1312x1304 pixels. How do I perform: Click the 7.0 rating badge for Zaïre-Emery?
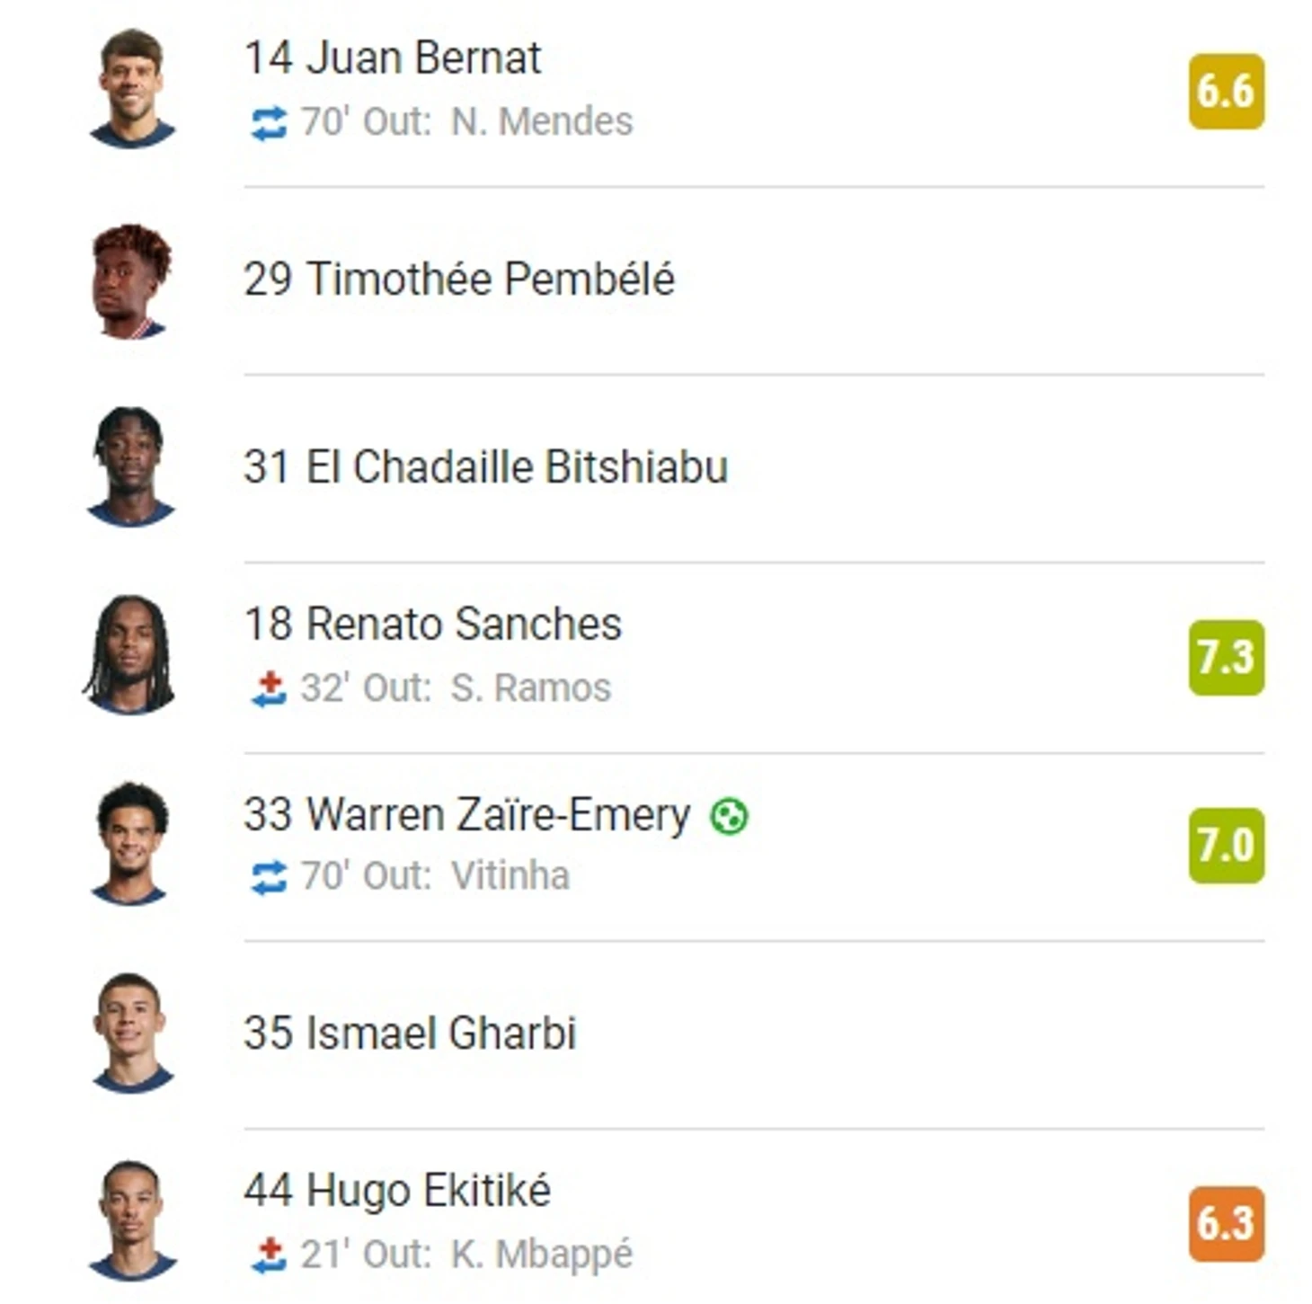click(1226, 846)
